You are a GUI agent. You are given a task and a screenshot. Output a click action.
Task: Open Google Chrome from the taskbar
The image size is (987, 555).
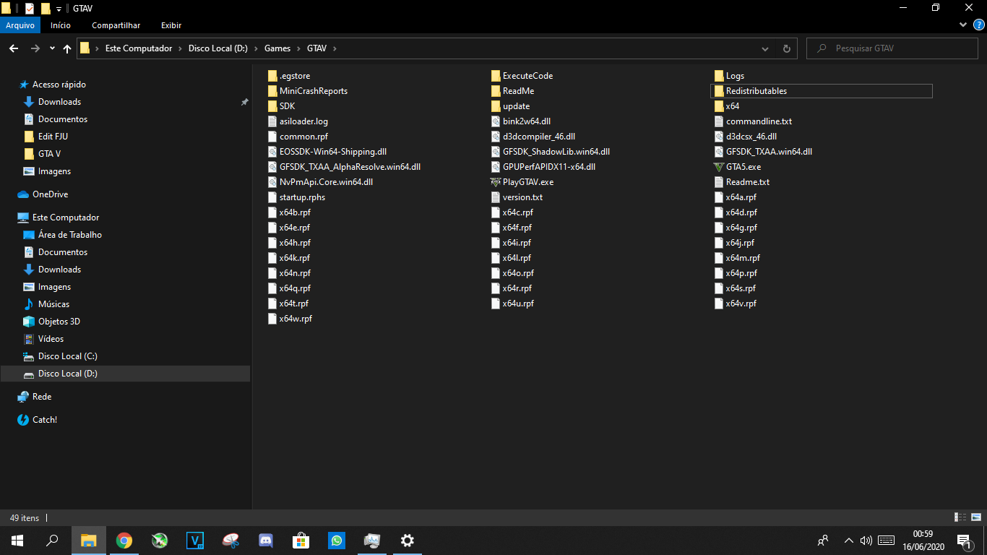124,541
